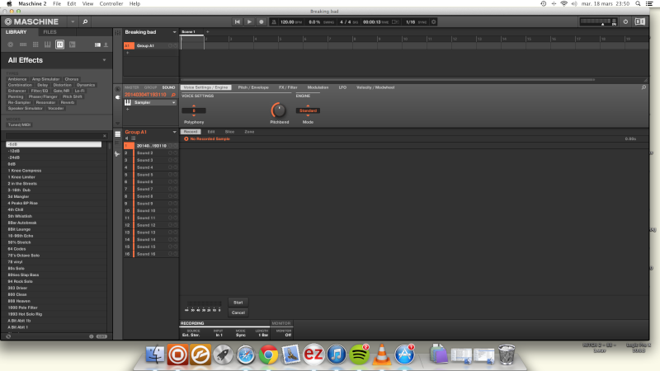
Task: Open the Pitch / Envelope parameter page
Action: 253,87
